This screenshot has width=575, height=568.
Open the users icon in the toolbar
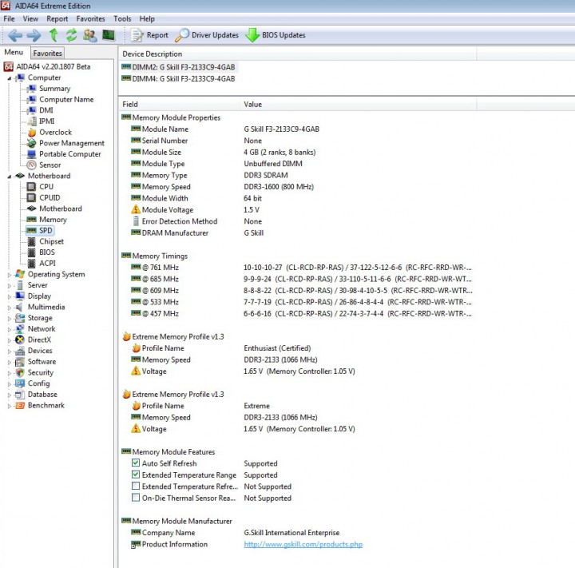click(90, 35)
